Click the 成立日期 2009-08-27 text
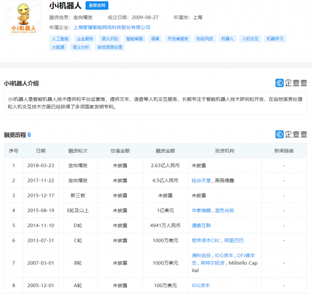The height and width of the screenshot is (294, 312). (133, 17)
